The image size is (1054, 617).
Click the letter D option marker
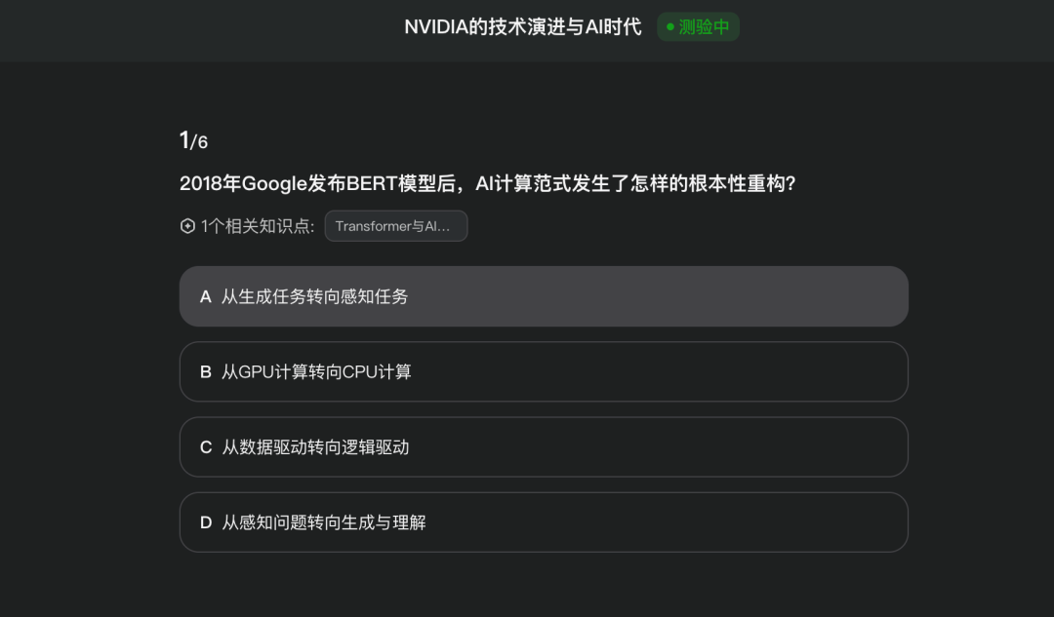(206, 522)
